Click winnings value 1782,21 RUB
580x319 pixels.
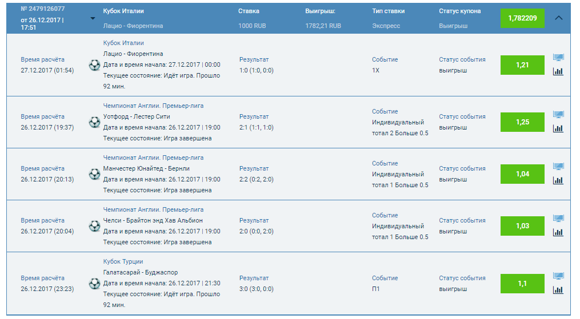(323, 26)
